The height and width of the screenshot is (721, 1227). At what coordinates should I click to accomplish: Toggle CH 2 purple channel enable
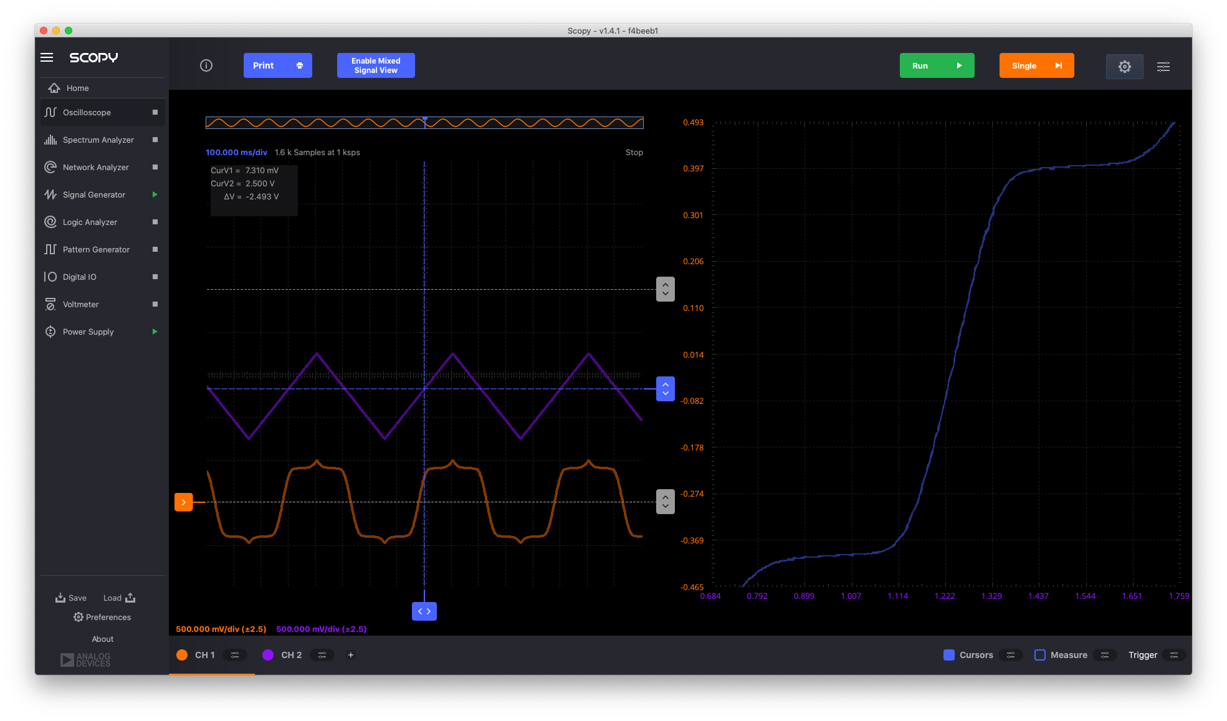click(x=268, y=655)
